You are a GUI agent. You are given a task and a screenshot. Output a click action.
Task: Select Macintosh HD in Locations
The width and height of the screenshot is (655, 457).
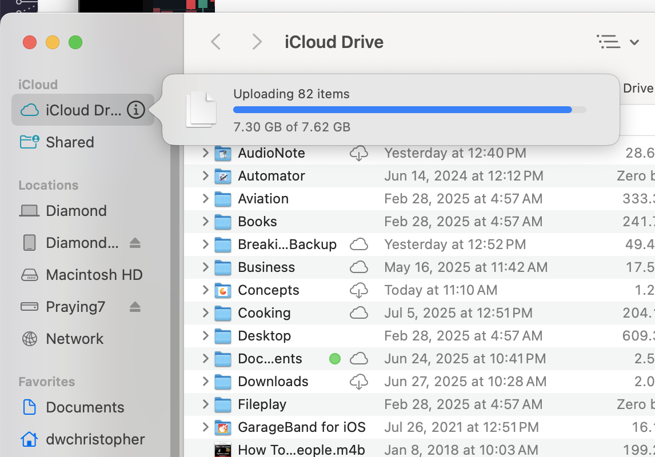(82, 275)
